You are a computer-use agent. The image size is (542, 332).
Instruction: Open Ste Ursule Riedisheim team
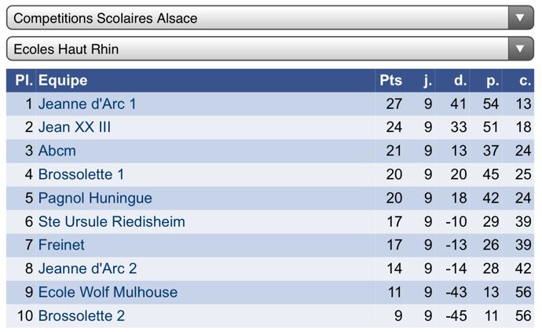point(112,221)
